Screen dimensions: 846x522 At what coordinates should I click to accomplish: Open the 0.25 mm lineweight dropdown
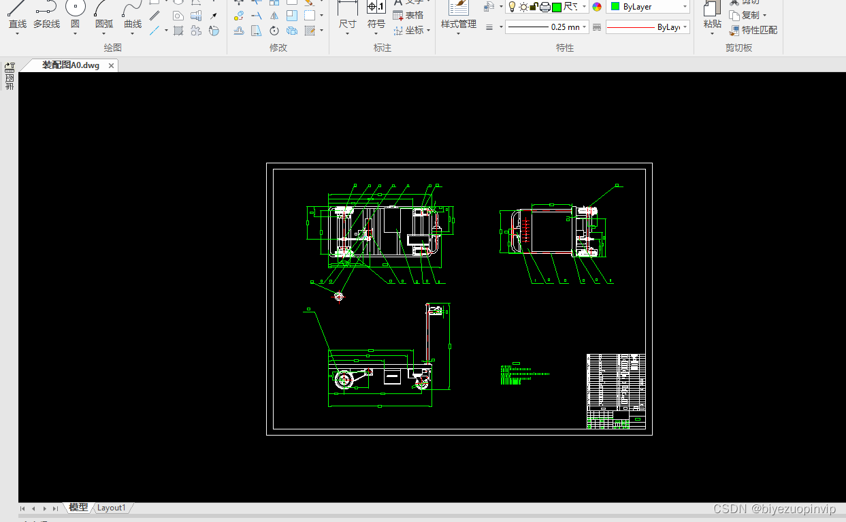(x=547, y=27)
